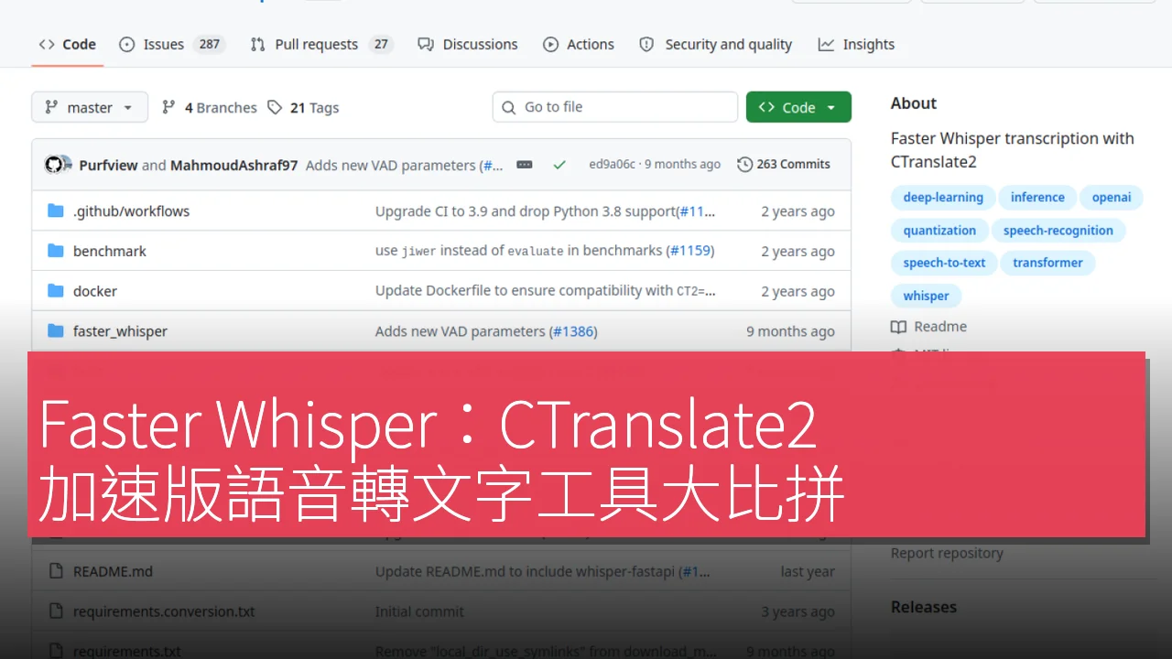Open the green Code dropdown button

coord(798,107)
